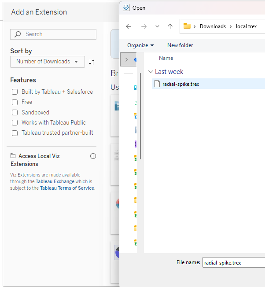Click the radial-spike.trex file icon
This screenshot has width=265, height=287.
157,84
